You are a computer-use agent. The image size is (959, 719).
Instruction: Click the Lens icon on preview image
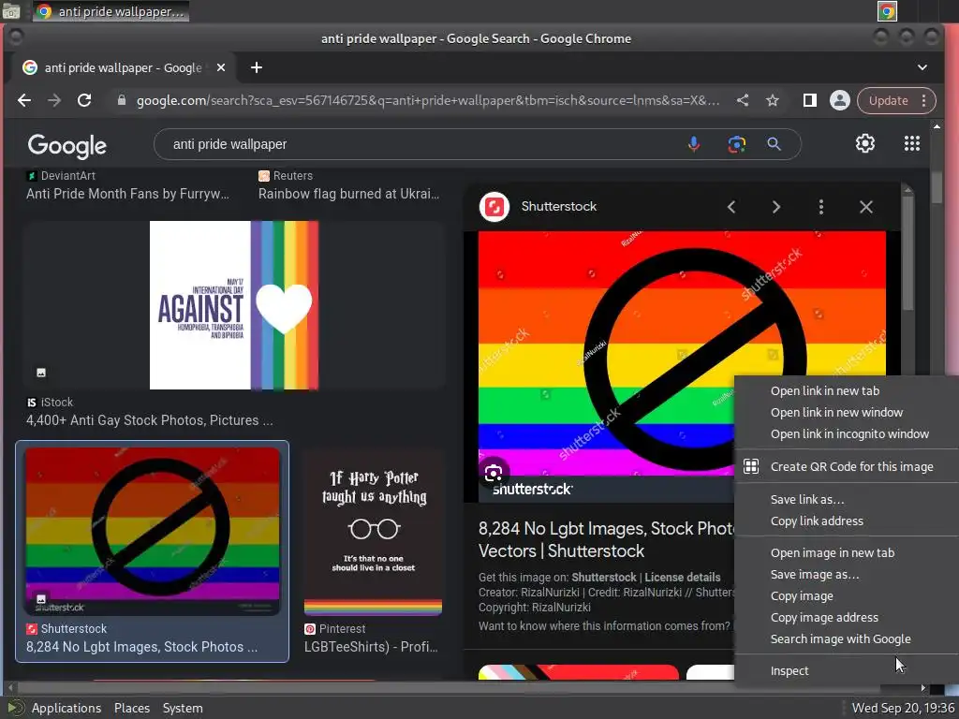click(x=494, y=473)
